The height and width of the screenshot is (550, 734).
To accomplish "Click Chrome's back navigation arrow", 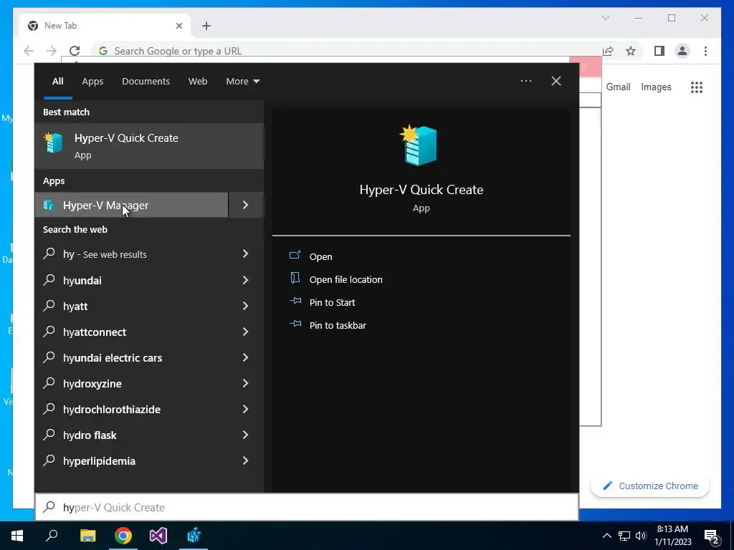I will [29, 51].
